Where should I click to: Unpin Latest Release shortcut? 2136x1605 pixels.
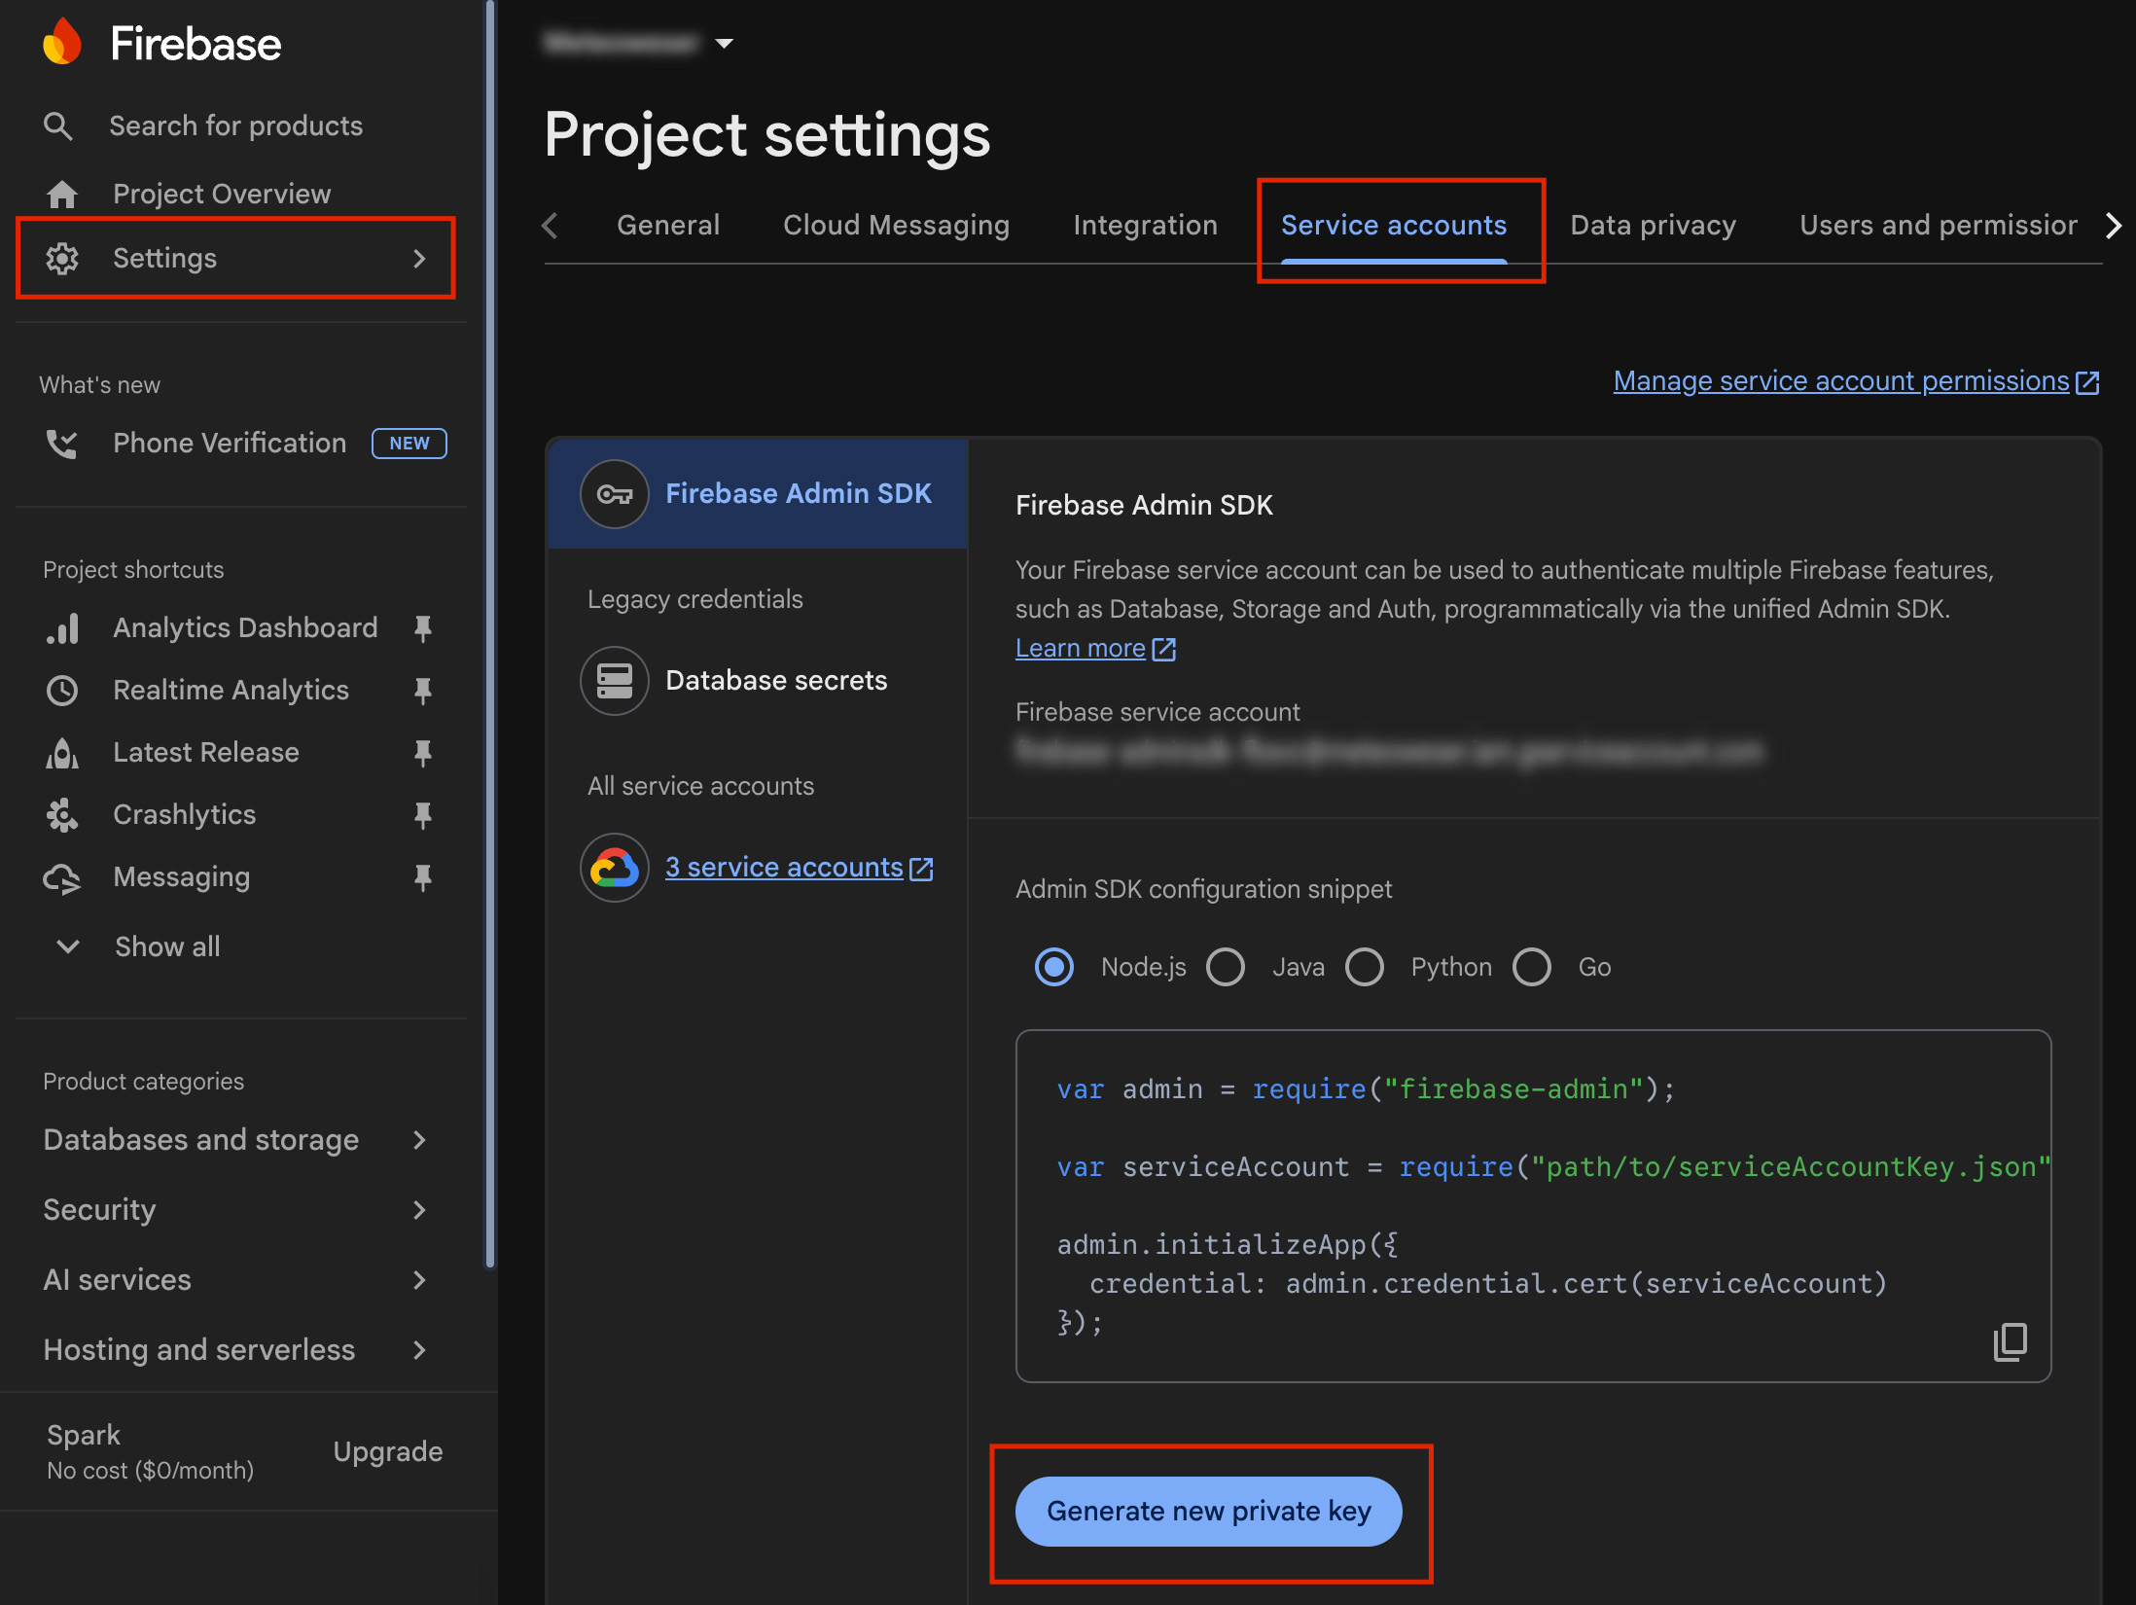tap(422, 753)
